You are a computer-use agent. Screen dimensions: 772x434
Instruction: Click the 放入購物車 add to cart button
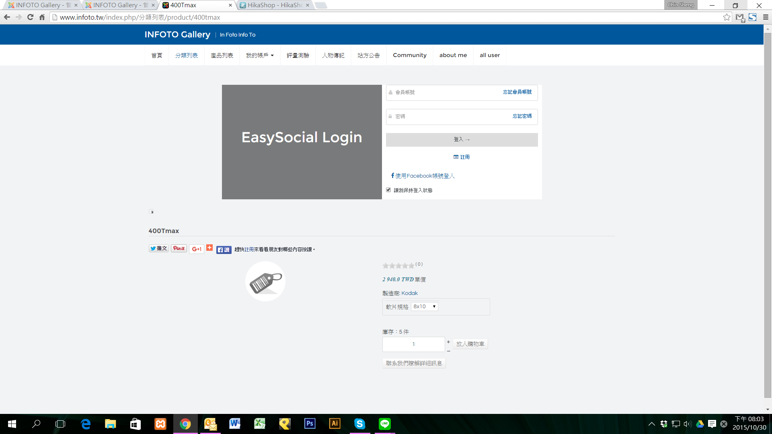pyautogui.click(x=470, y=344)
